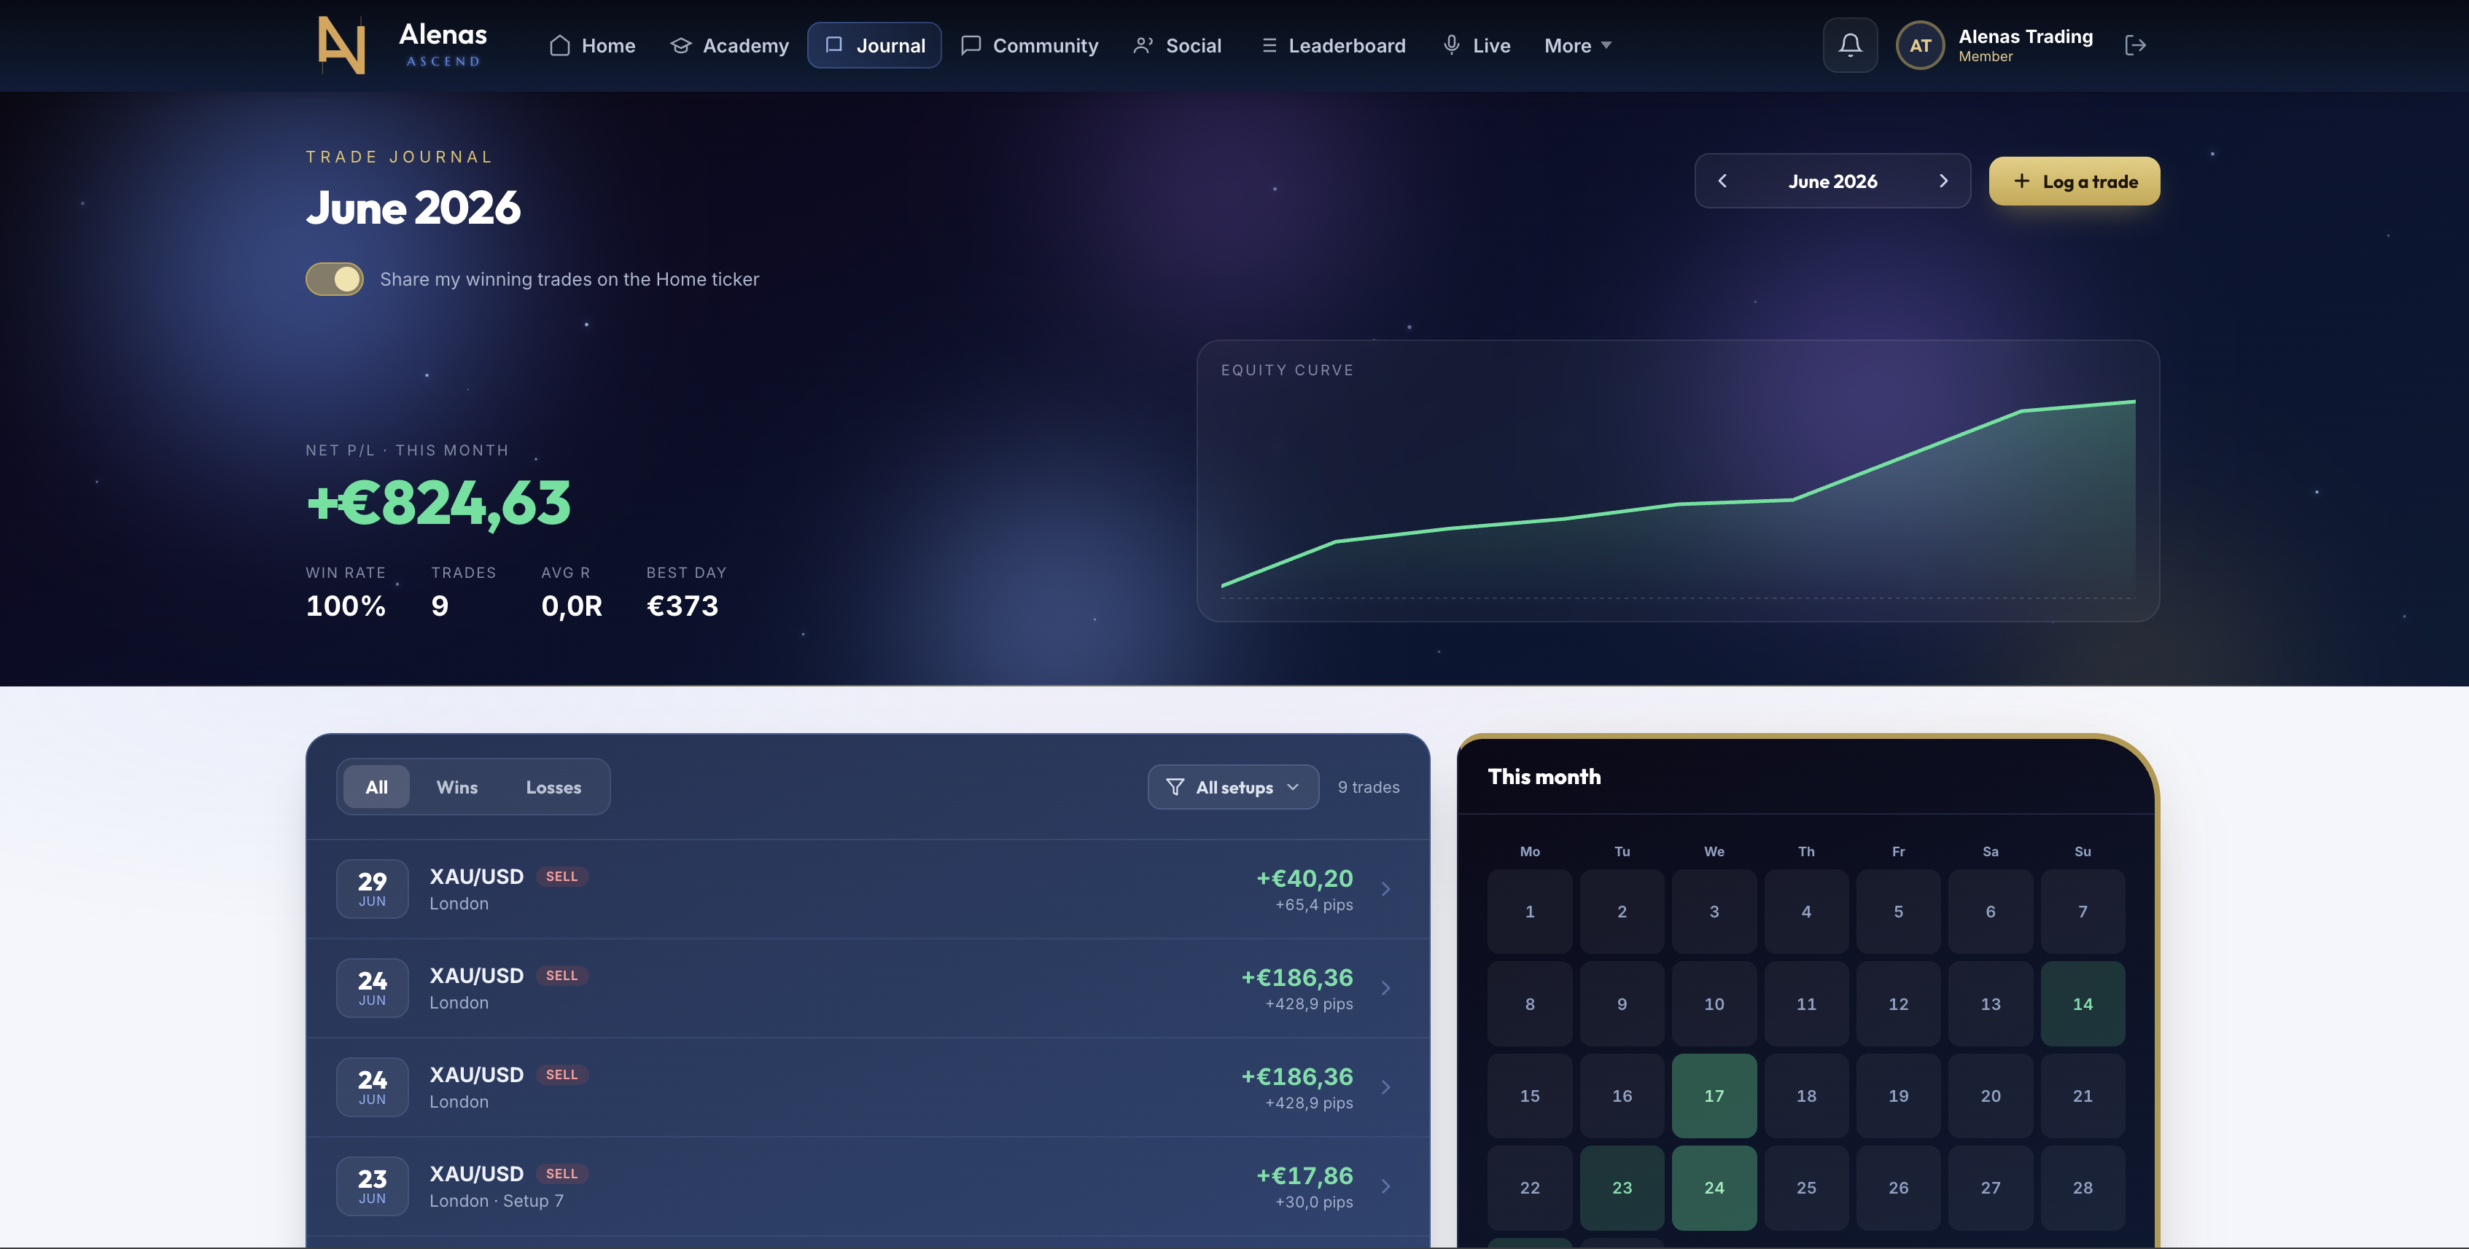Open the notifications bell
This screenshot has width=2469, height=1249.
pyautogui.click(x=1850, y=45)
